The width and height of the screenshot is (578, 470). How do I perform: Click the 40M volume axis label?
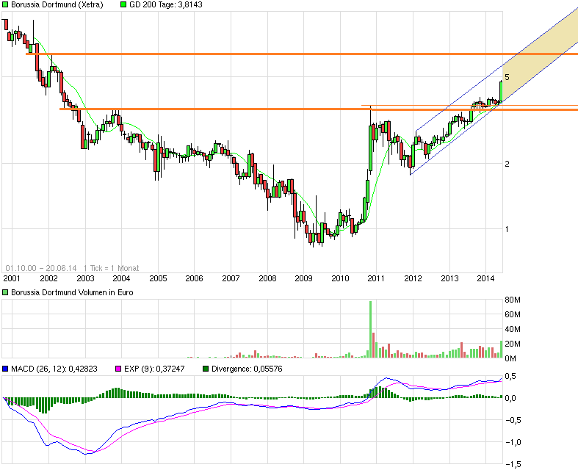(x=513, y=329)
